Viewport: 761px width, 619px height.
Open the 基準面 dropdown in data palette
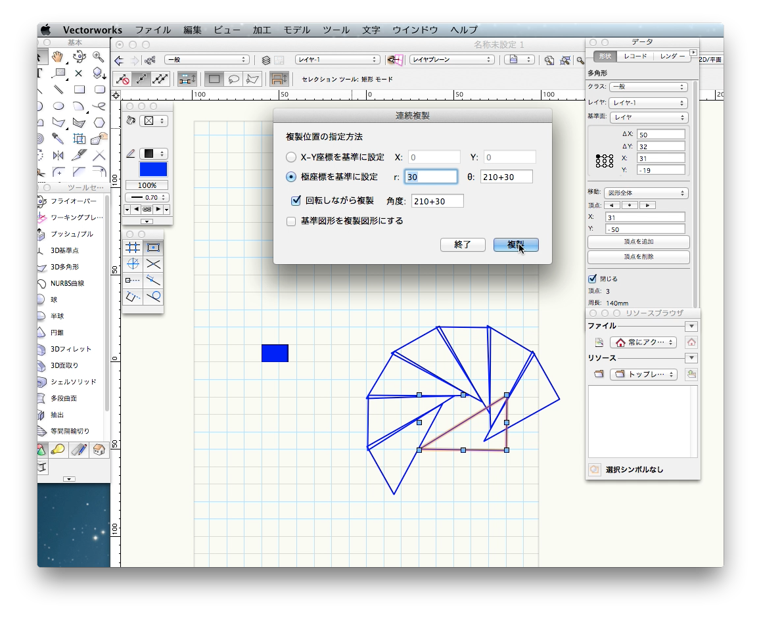[649, 118]
